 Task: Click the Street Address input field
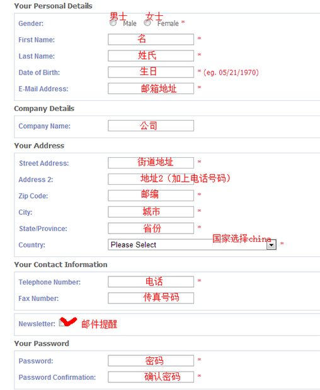(x=151, y=163)
